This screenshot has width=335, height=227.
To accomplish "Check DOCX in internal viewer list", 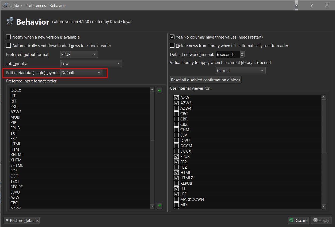I will pyautogui.click(x=176, y=151).
